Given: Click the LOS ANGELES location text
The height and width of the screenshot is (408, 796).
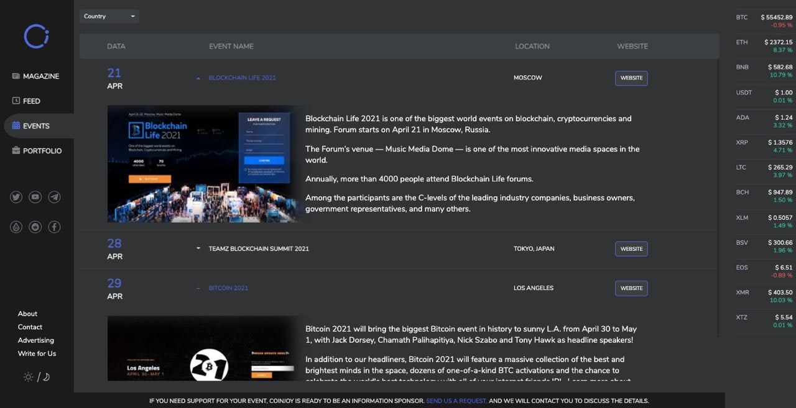Looking at the screenshot, I should pos(533,288).
